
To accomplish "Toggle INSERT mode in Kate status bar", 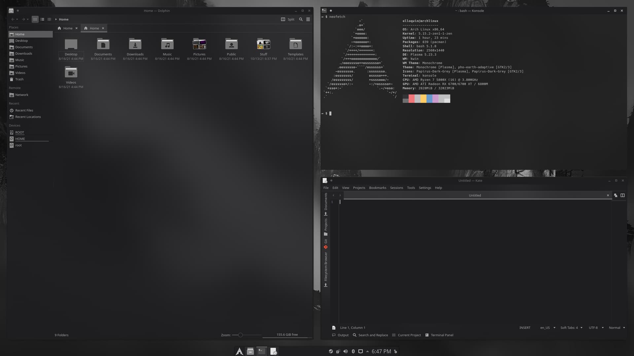I will [x=525, y=328].
